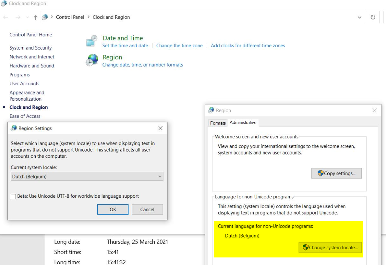The image size is (386, 265).
Task: Open the Current system locale dropdown
Action: coord(160,176)
